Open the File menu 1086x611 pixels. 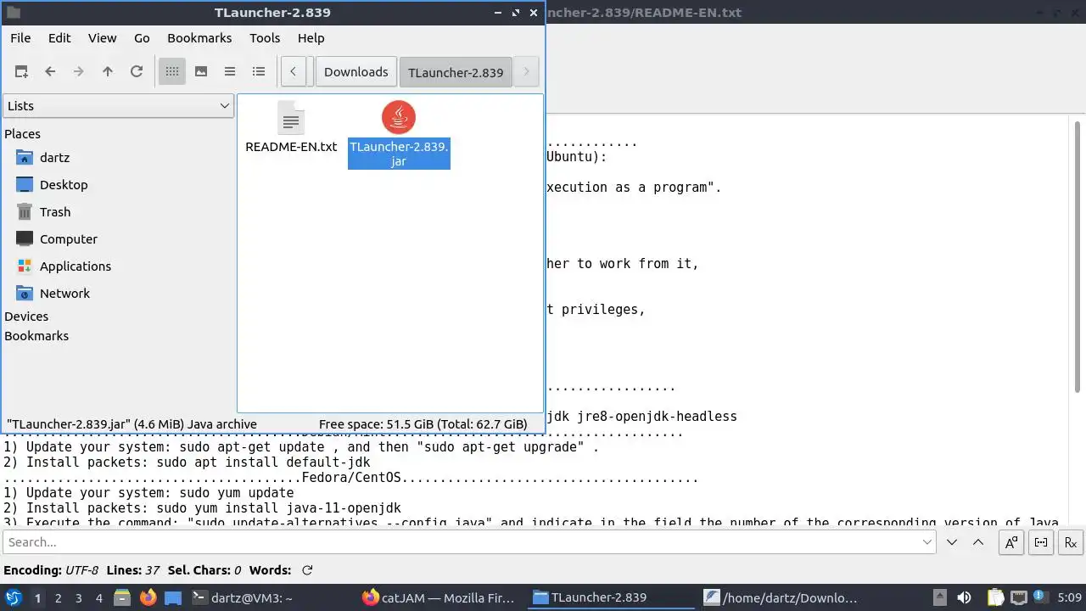(x=20, y=38)
